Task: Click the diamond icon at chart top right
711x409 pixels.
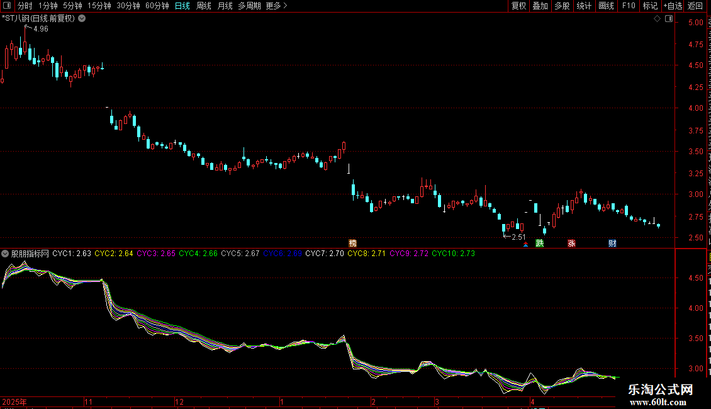Action: tap(657, 19)
